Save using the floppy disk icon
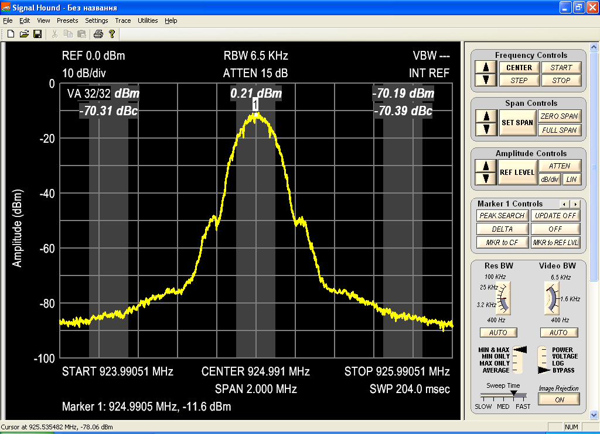 (x=37, y=34)
